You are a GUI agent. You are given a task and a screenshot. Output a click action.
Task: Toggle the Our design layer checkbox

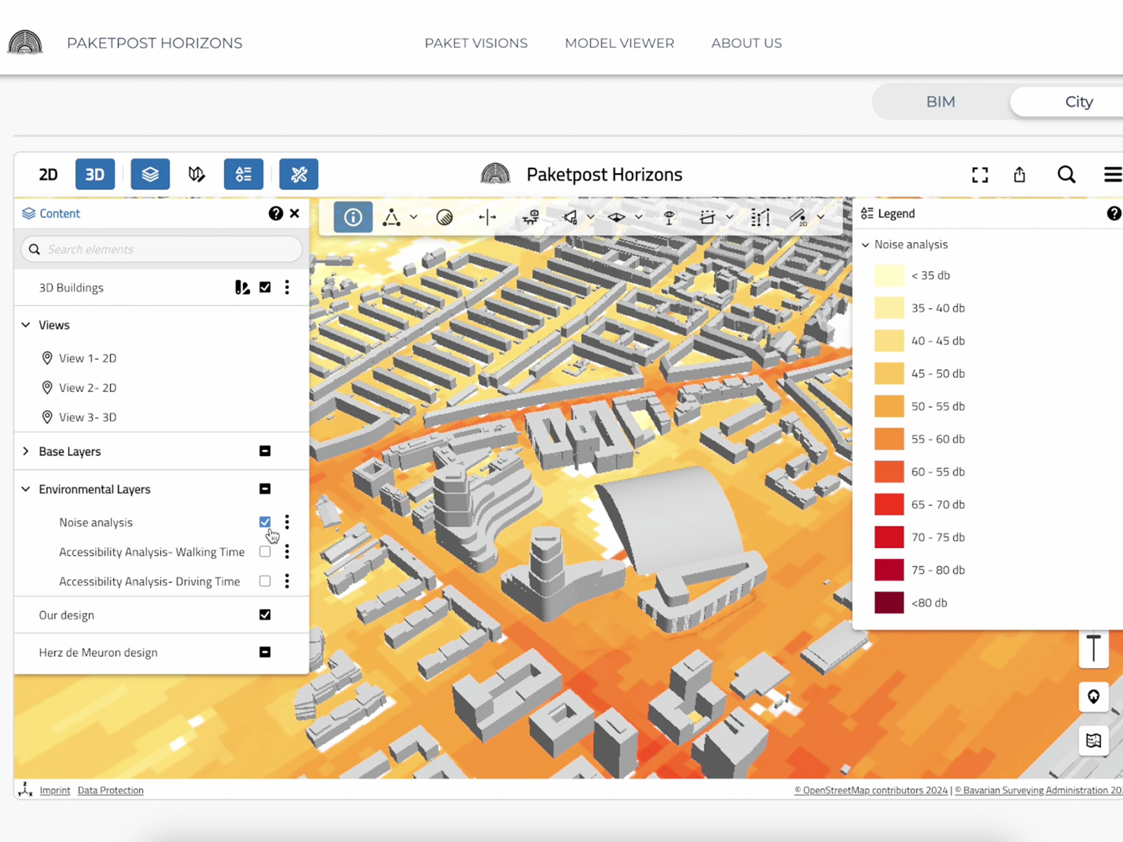(x=265, y=615)
